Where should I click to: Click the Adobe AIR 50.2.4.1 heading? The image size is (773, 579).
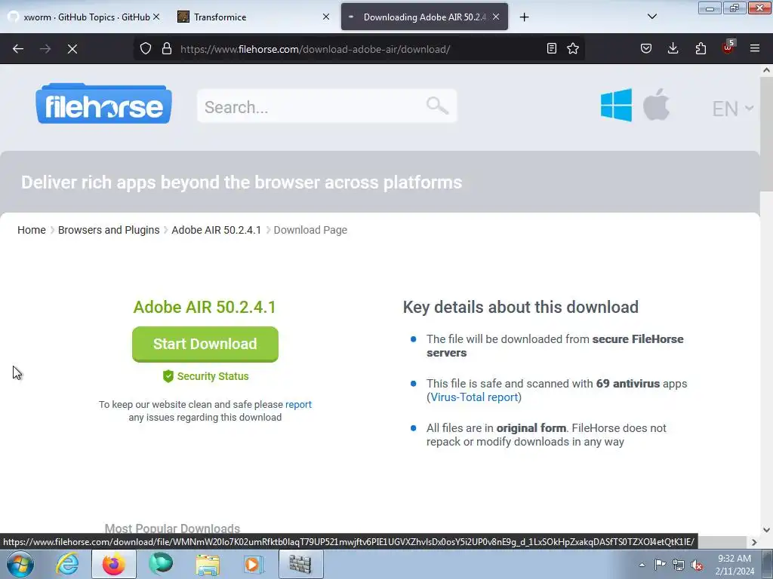click(x=205, y=307)
